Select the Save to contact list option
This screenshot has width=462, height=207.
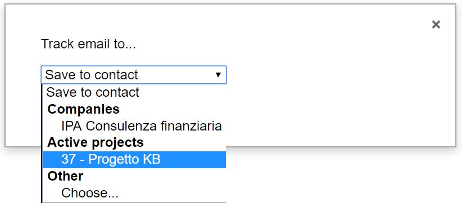tap(134, 92)
